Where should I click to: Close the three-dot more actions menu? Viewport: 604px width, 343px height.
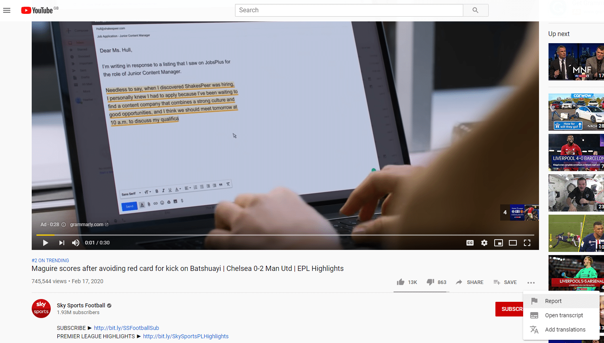(x=531, y=282)
